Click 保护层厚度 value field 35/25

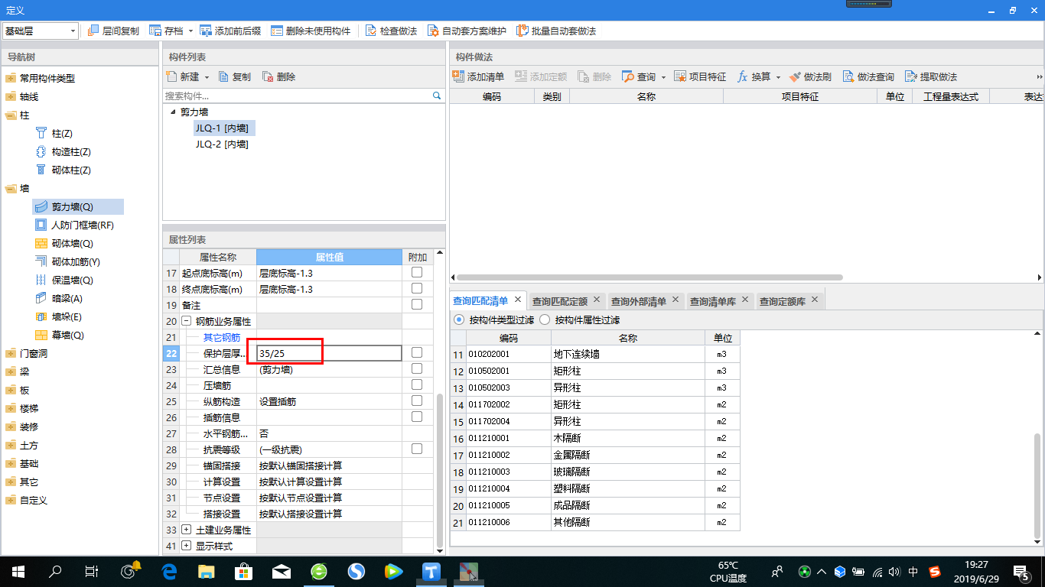click(329, 353)
